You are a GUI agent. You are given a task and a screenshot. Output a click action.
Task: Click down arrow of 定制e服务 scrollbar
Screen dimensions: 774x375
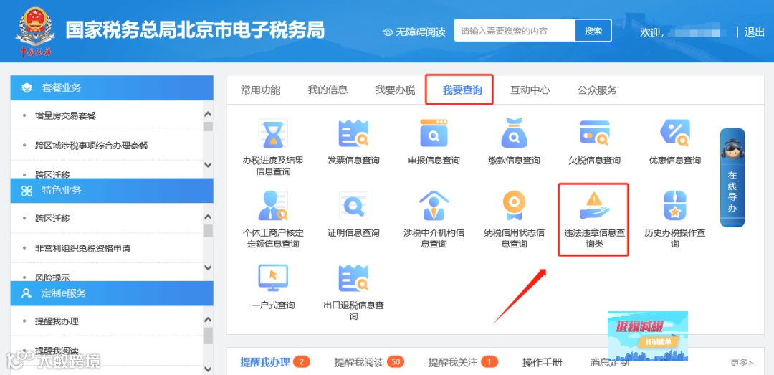click(x=208, y=369)
